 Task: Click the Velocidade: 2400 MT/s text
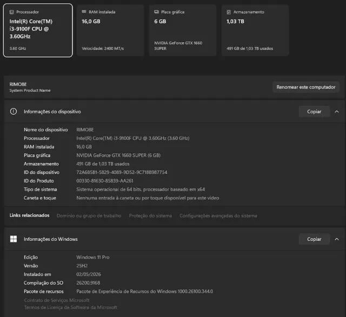[x=103, y=48]
